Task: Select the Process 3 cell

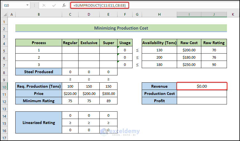Action: point(39,64)
